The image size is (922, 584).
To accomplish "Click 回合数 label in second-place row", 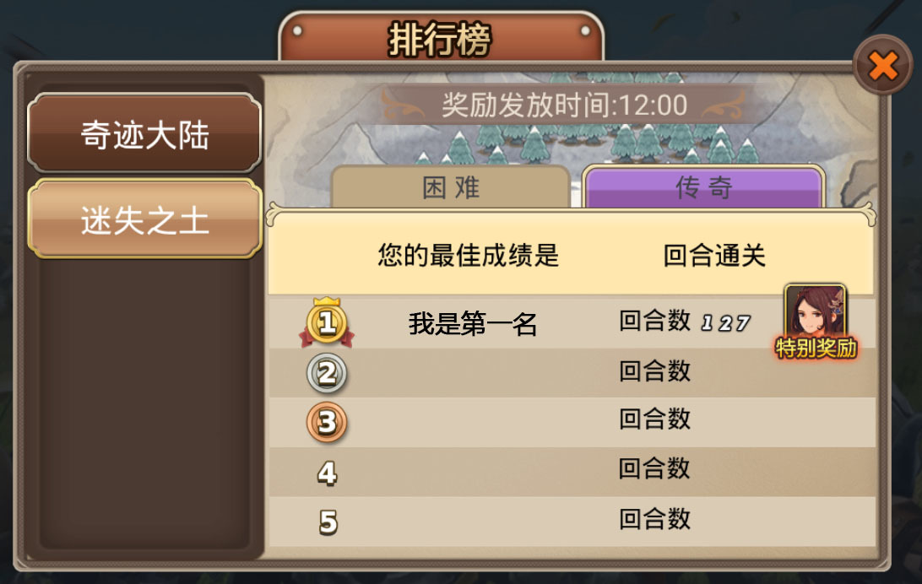I will 654,371.
